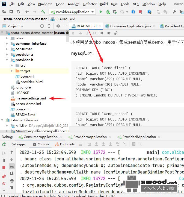Open Project panel gear options
The image size is (184, 197).
point(58,26)
